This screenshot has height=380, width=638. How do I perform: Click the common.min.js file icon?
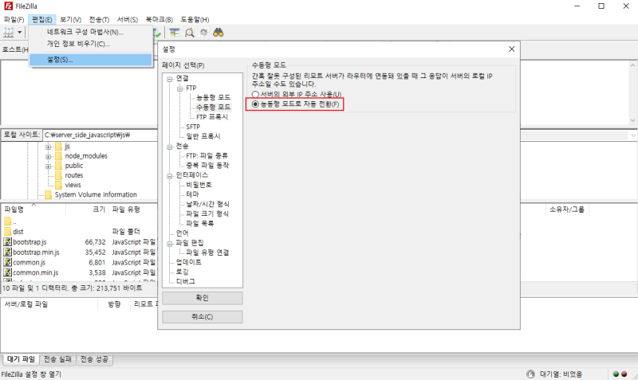[7, 272]
